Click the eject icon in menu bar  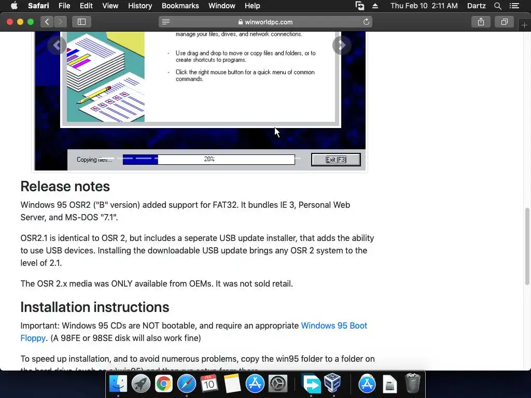click(375, 6)
